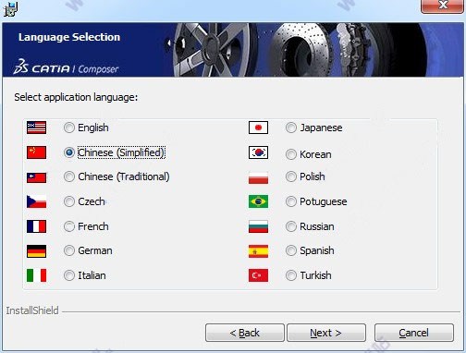The image size is (466, 353).
Task: Proceed with the Next button
Action: (x=326, y=333)
